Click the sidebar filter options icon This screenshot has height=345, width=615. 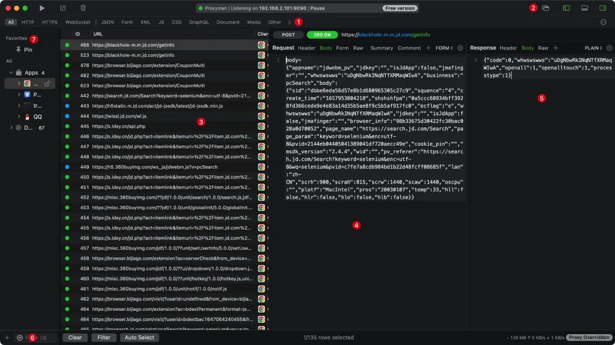point(19,338)
